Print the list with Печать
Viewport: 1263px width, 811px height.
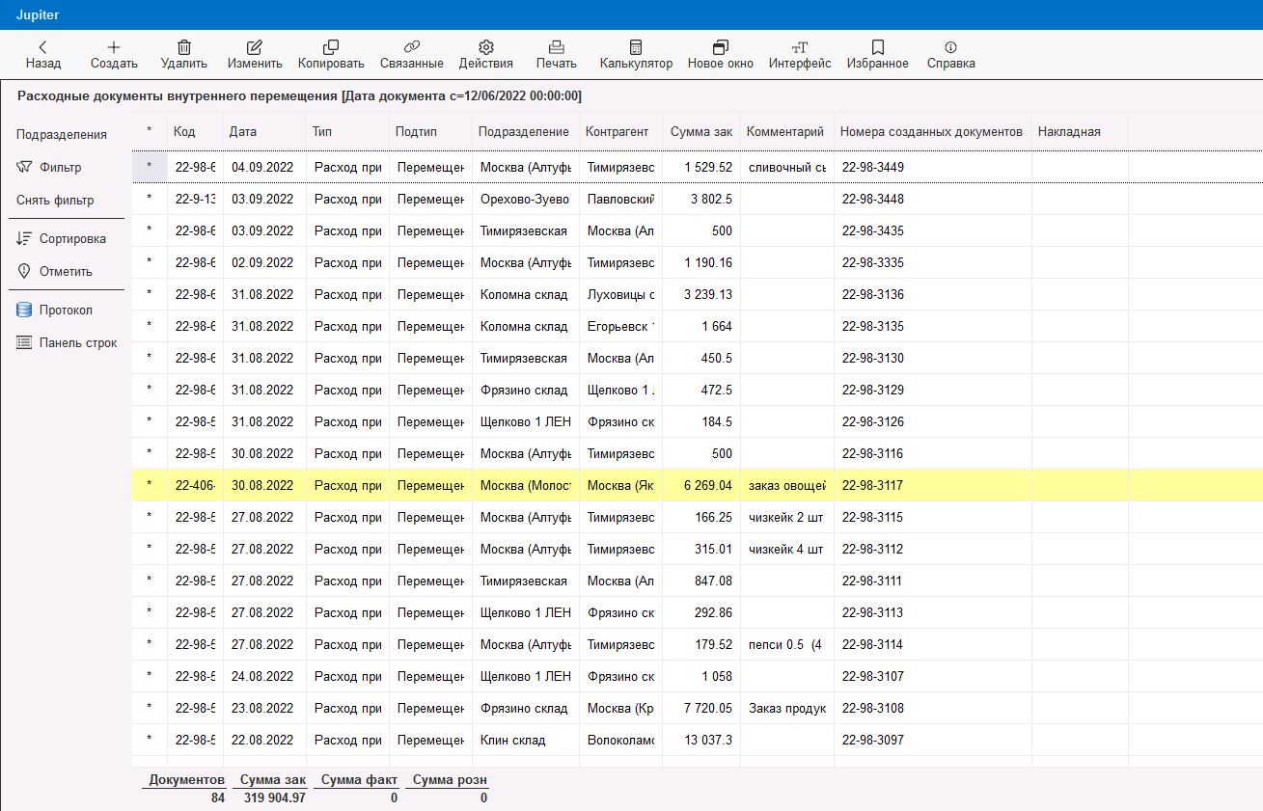[x=557, y=55]
